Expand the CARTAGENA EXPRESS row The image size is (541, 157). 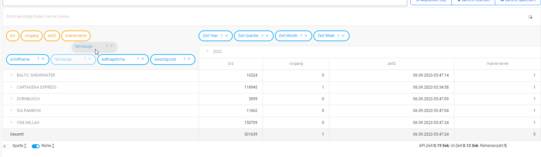click(11, 87)
